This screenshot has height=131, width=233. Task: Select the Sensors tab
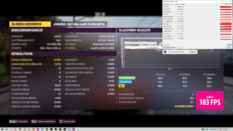click(x=172, y=4)
